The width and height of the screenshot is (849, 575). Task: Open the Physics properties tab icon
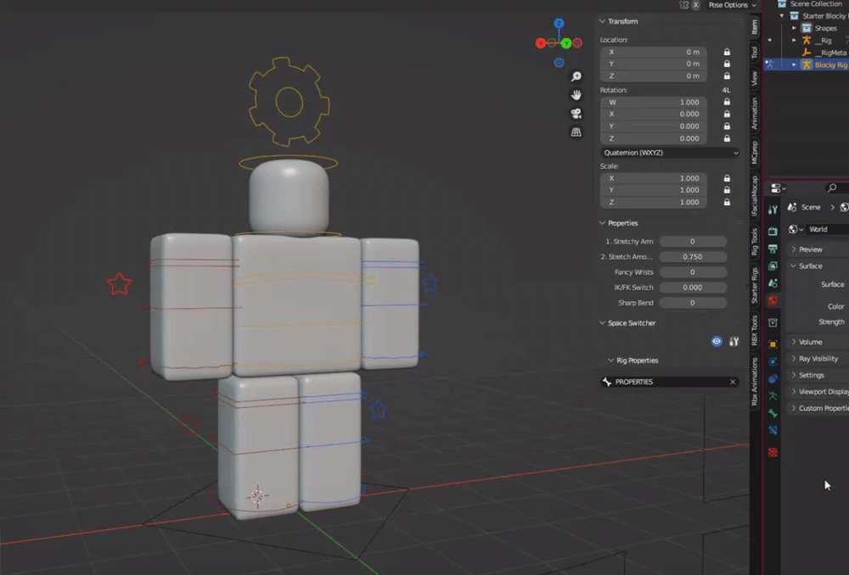773,360
